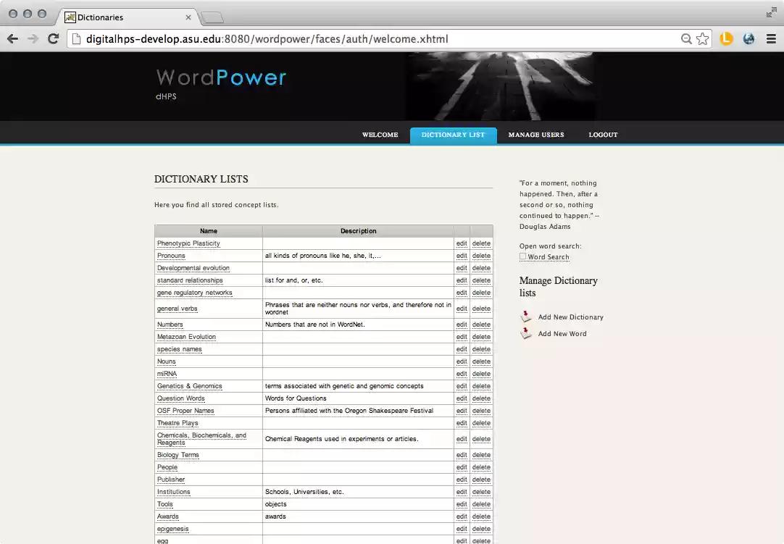784x544 pixels.
Task: Open the Genetics & Genomics list
Action: click(189, 386)
